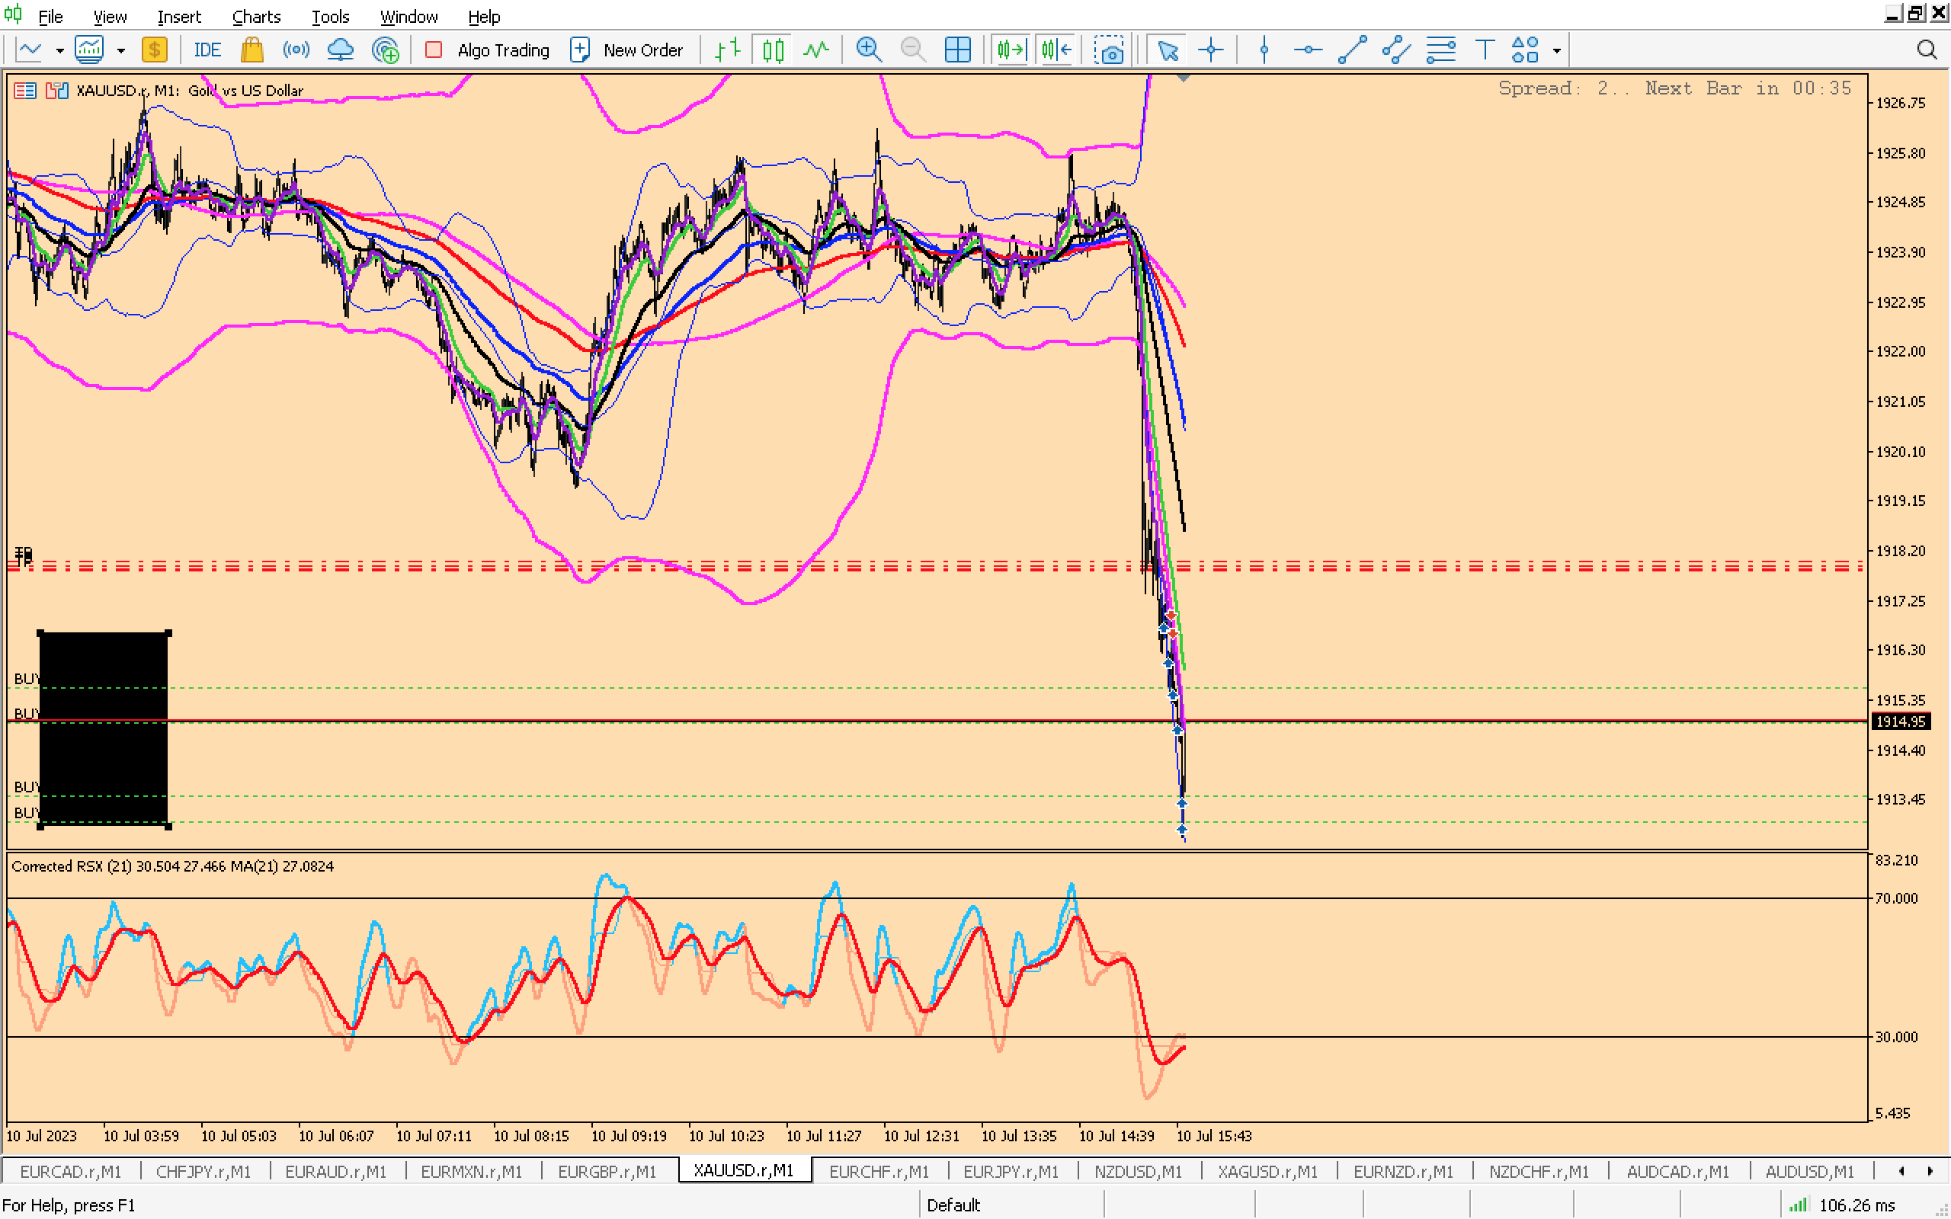
Task: Select the text label tool
Action: [x=1485, y=50]
